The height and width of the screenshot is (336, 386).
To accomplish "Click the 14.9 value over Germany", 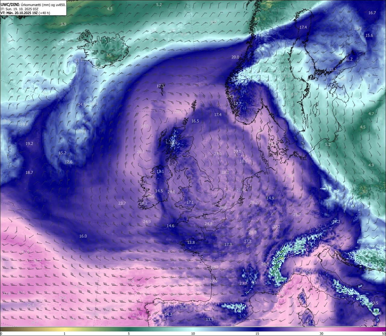I will 270,198.
